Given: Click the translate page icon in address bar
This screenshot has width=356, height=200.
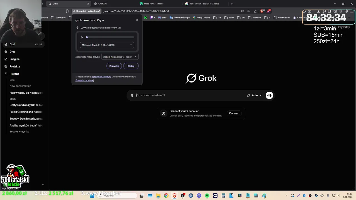Looking at the screenshot, I should coord(249,11).
